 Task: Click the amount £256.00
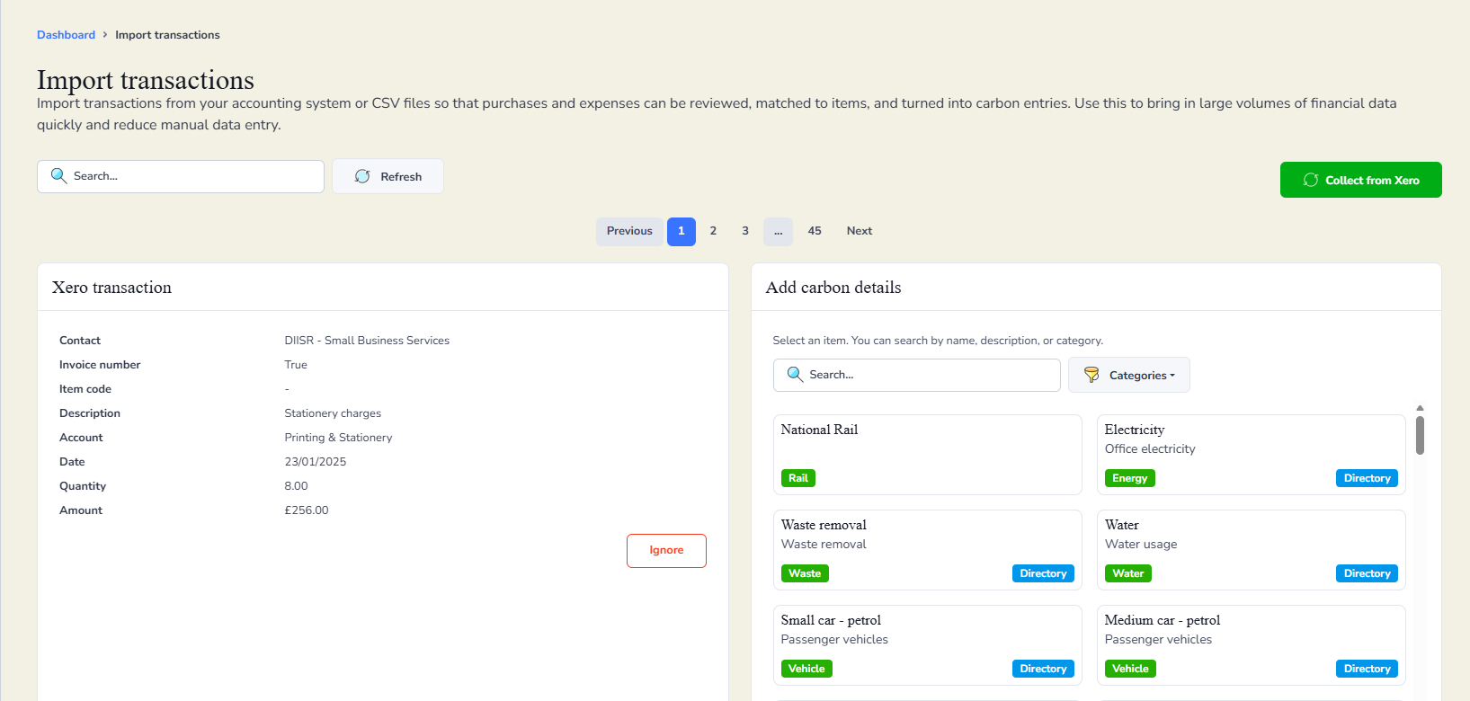pos(307,510)
